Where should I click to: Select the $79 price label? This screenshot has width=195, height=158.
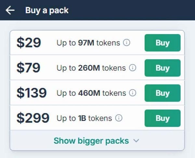(x=29, y=68)
